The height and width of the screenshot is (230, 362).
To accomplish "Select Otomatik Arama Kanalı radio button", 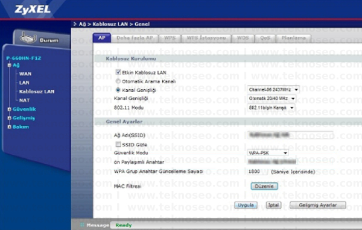I will 118,81.
